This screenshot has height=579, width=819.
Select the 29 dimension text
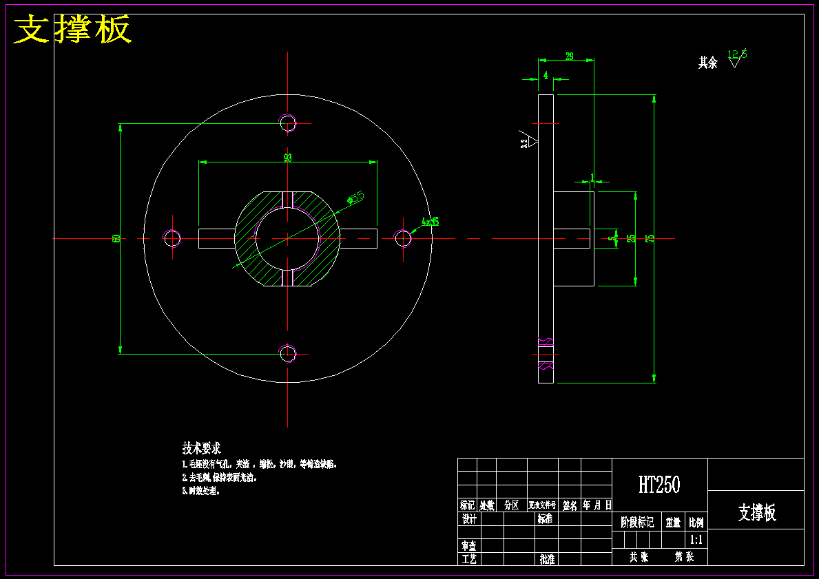click(x=570, y=56)
